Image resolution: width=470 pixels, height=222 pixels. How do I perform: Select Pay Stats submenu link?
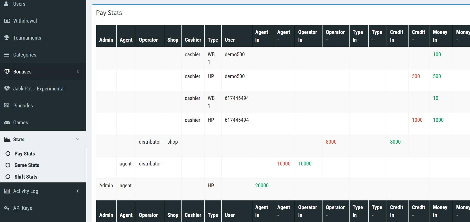[x=25, y=154]
